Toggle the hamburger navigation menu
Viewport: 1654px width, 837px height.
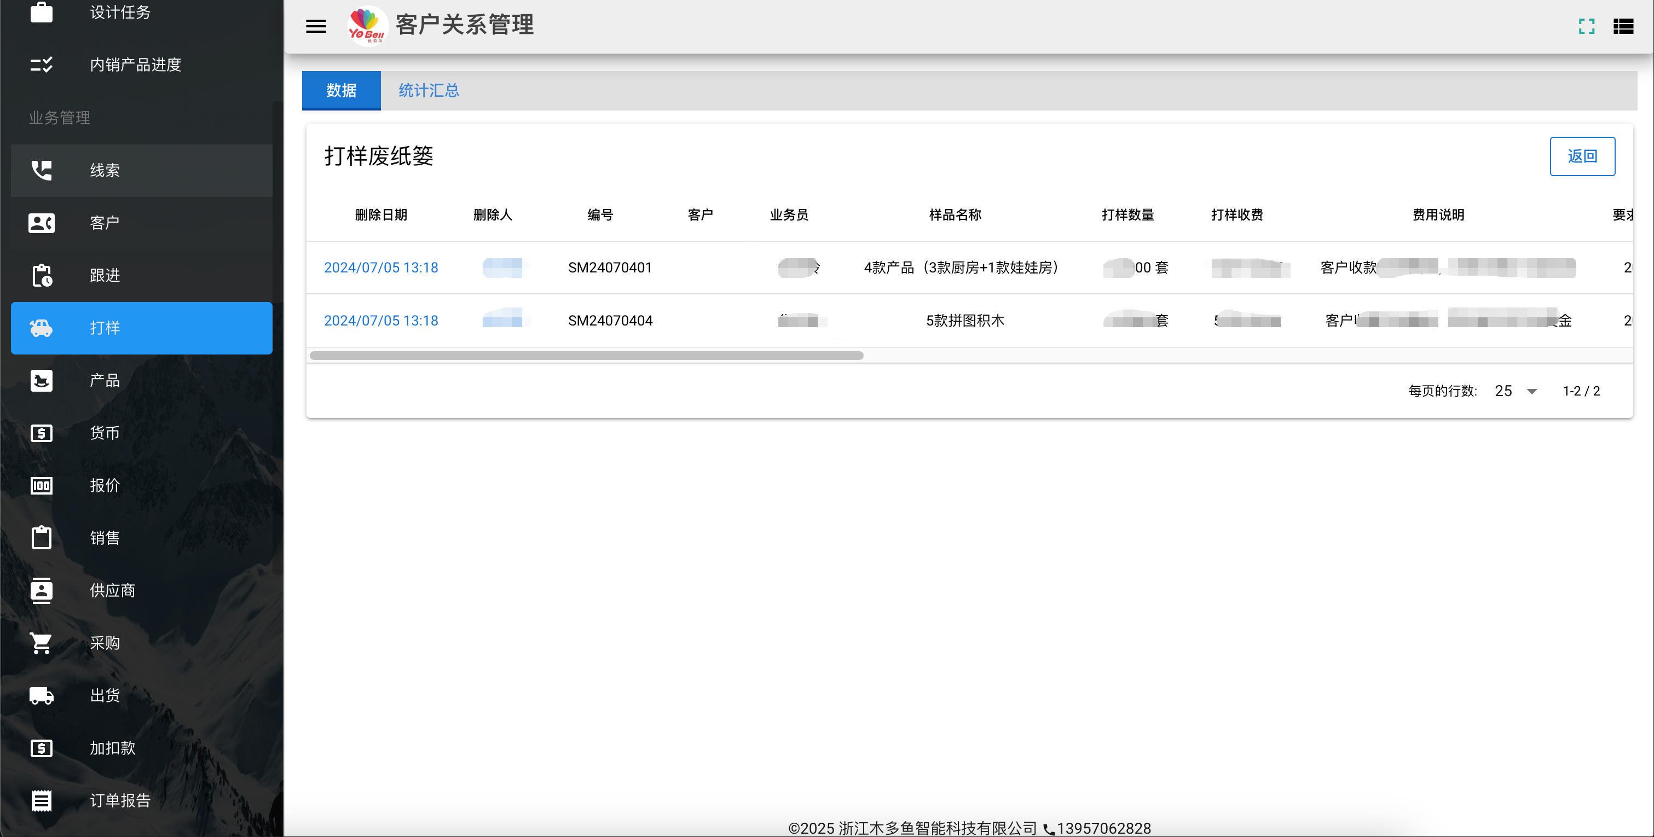(x=315, y=26)
